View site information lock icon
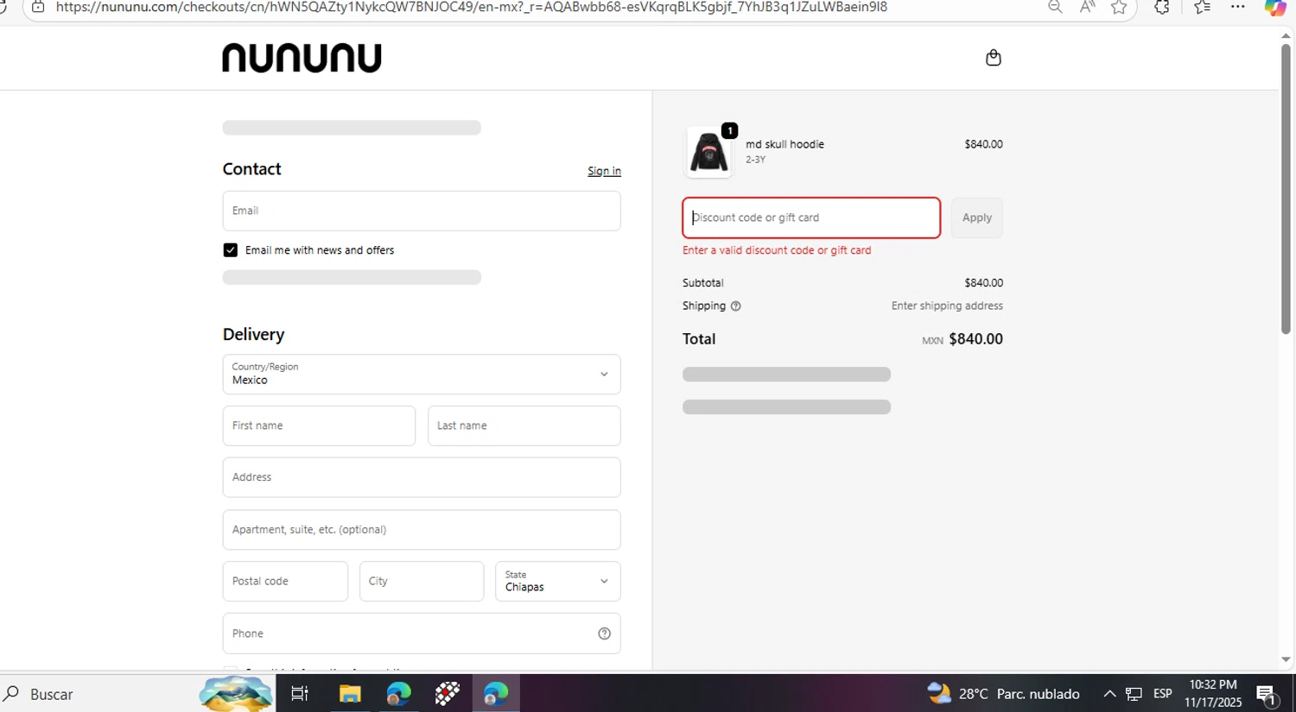This screenshot has width=1296, height=712. coord(38,7)
